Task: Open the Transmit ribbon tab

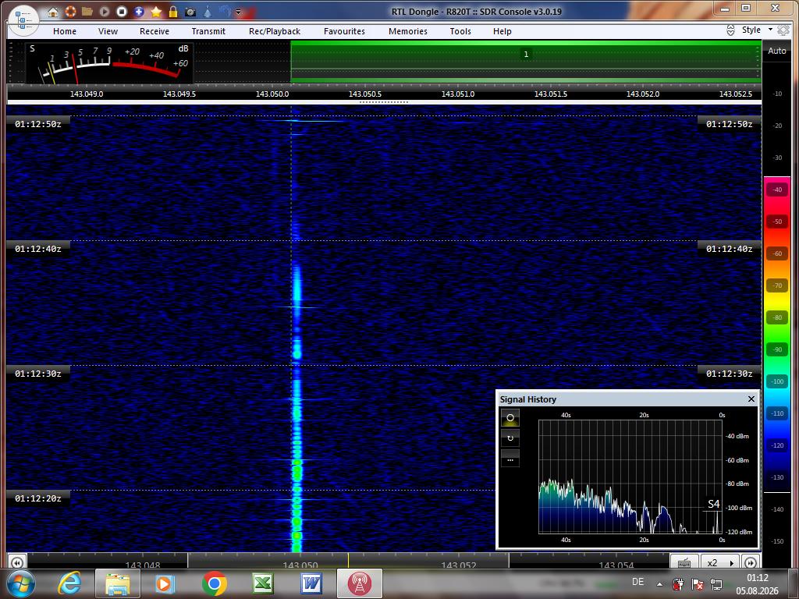Action: click(x=208, y=31)
